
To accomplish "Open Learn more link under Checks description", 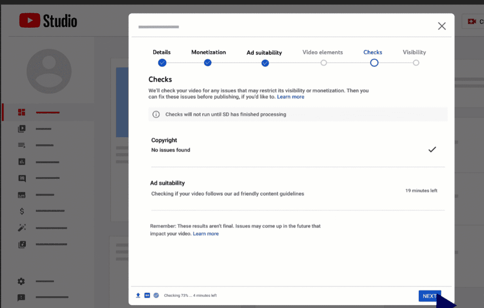I will click(x=291, y=97).
